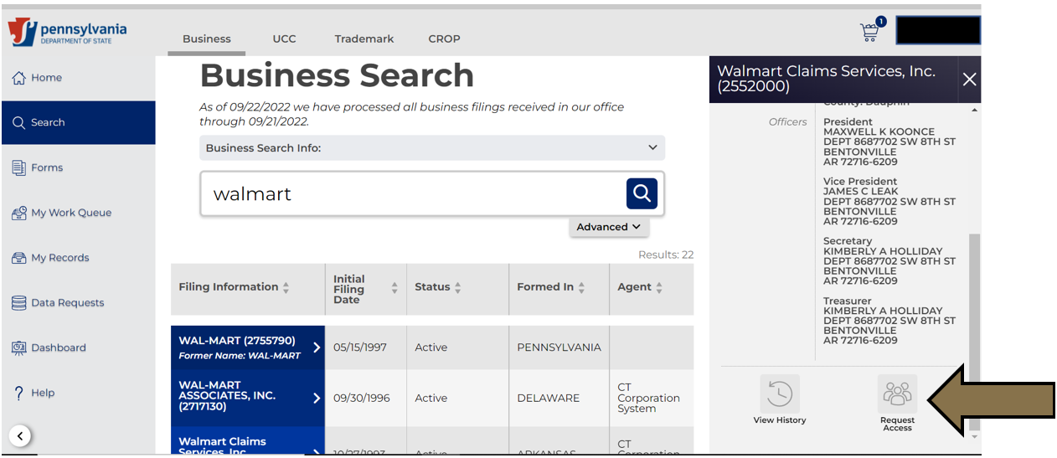
Task: Open Home from the sidebar
Action: pos(47,78)
